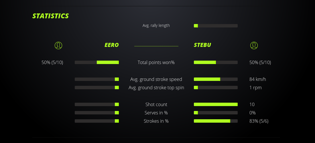315x143 pixels.
Task: Click Eero's shot count bar
Action: (x=97, y=104)
